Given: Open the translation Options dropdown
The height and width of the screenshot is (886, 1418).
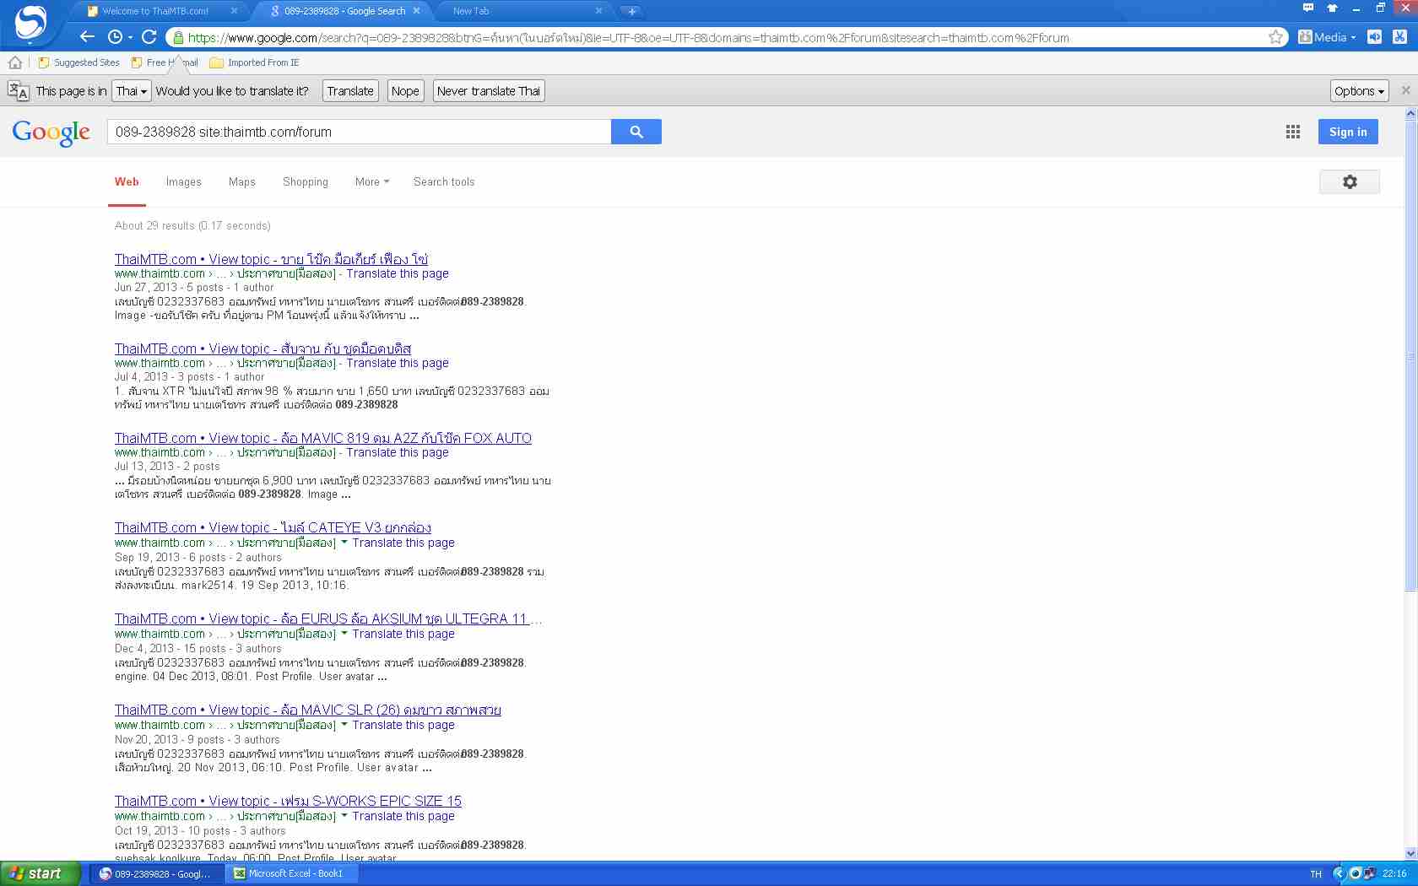Looking at the screenshot, I should pyautogui.click(x=1360, y=91).
